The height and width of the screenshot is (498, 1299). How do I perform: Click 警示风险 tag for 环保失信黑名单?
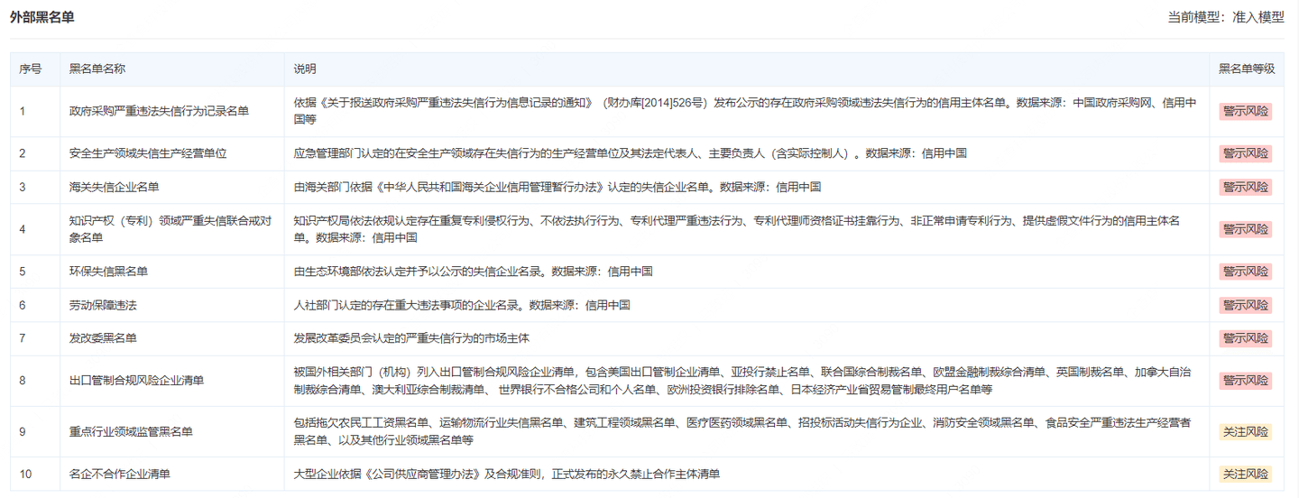point(1246,272)
